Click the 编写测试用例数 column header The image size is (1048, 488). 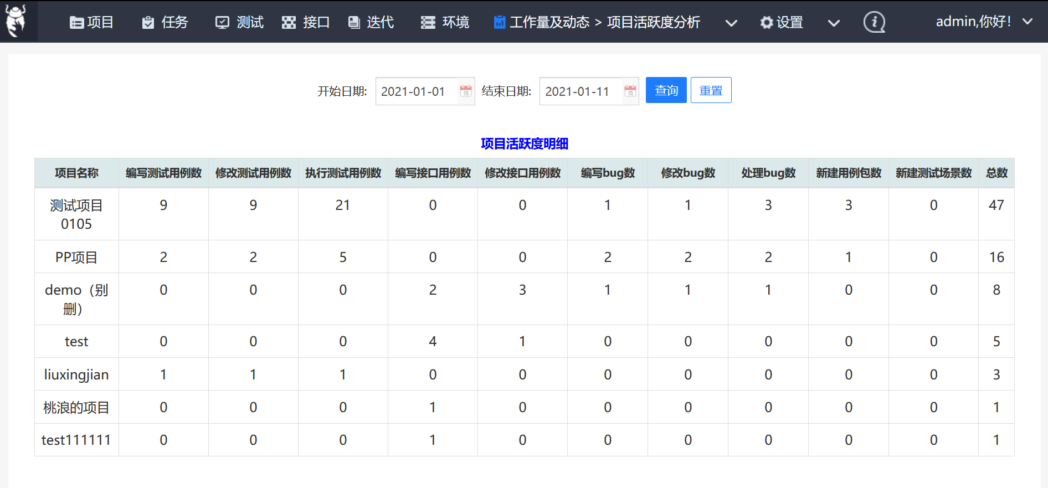163,173
